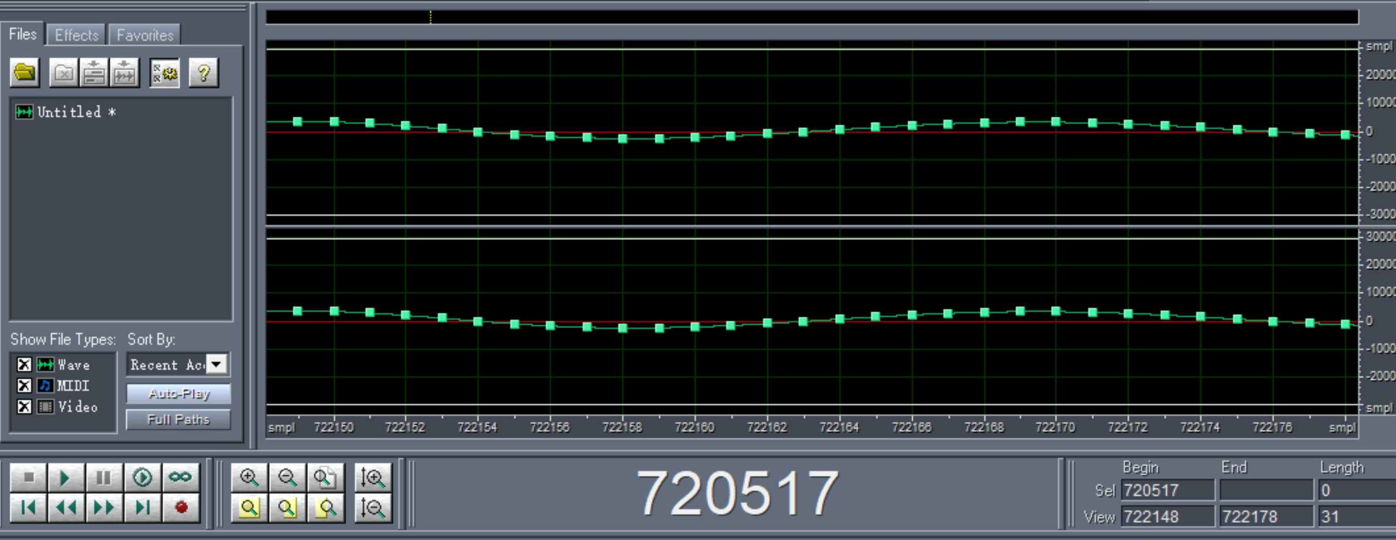Click the empty Sel End field
Screen dimensions: 1396x540
[1266, 490]
